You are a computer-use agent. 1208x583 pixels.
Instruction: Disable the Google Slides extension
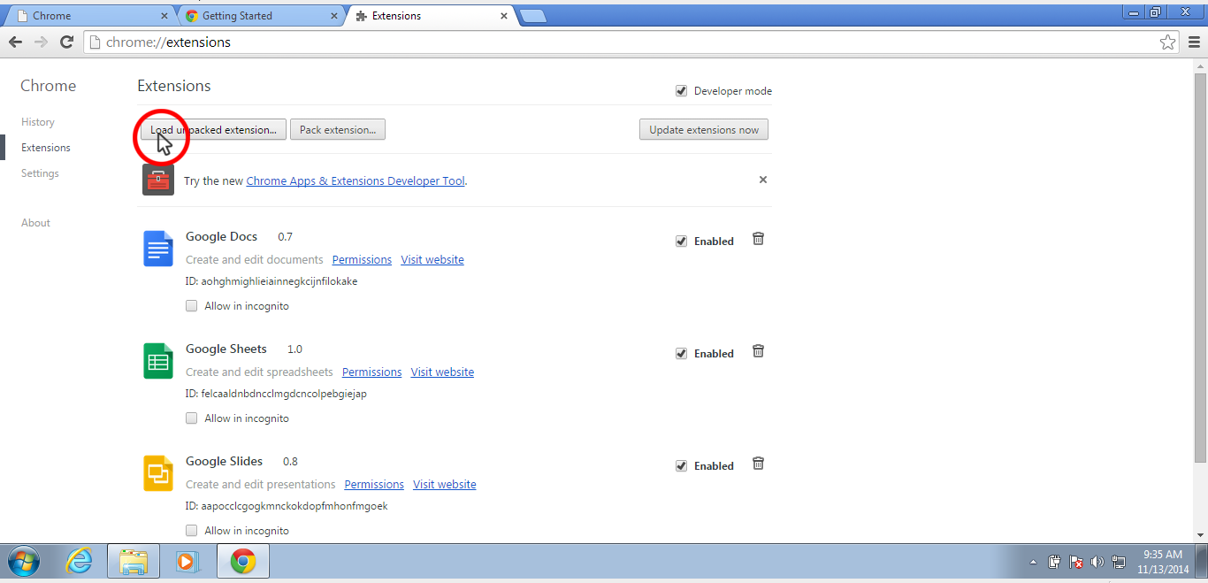[681, 466]
